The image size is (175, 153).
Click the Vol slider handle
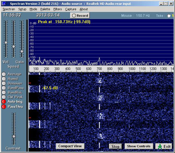click(x=6, y=43)
